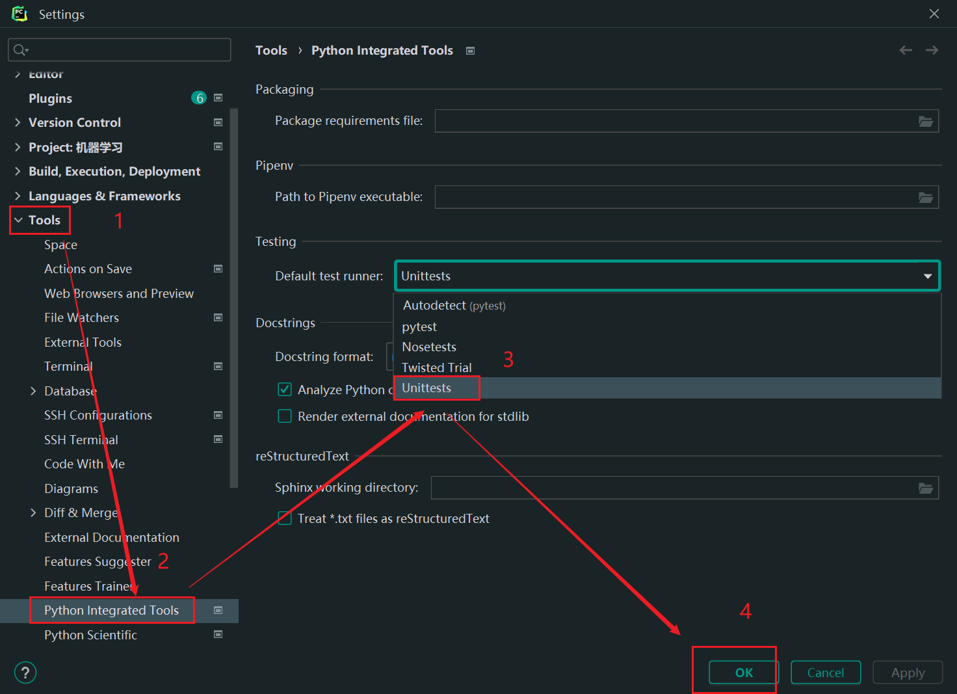Open Plugins settings page
Screen dimensions: 957x694
click(50, 98)
